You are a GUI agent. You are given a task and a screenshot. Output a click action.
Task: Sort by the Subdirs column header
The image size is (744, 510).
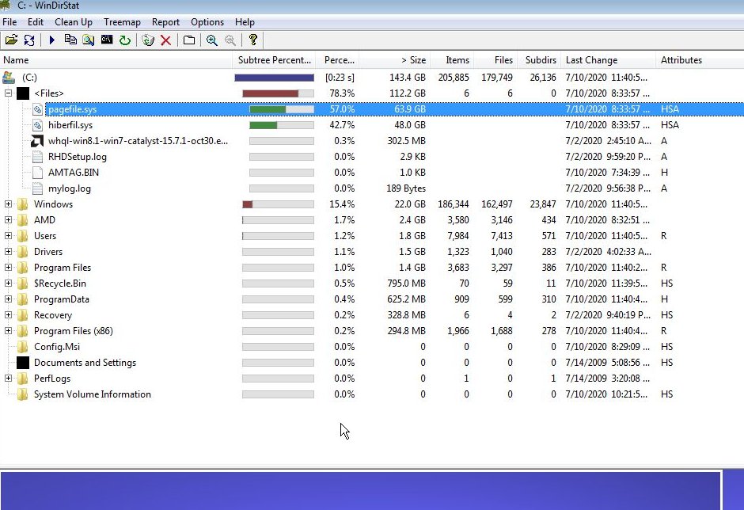coord(539,60)
